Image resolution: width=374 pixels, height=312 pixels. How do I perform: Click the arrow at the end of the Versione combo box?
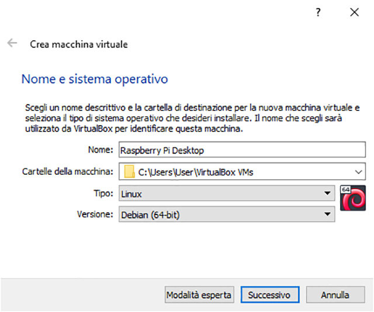pyautogui.click(x=328, y=215)
